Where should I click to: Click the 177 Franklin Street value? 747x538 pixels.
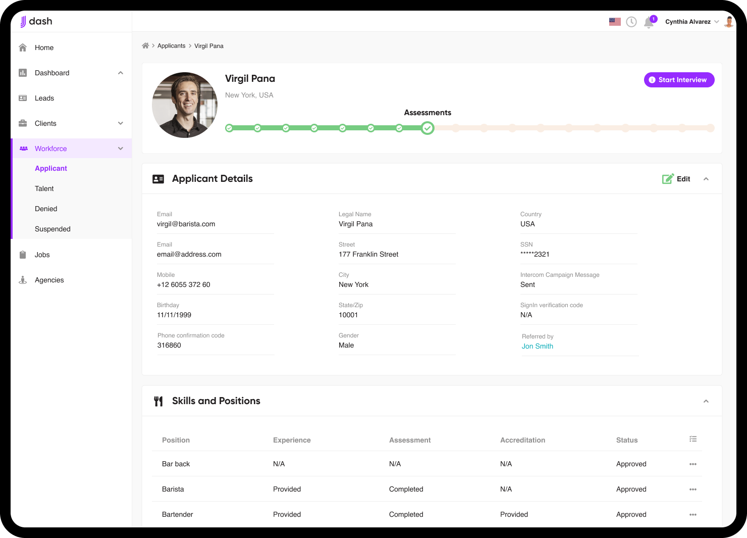pyautogui.click(x=368, y=254)
